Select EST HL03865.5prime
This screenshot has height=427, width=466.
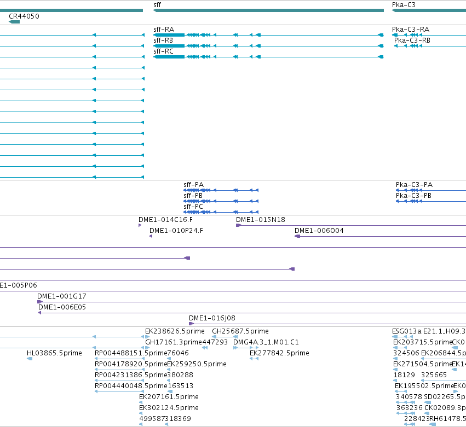coord(54,353)
